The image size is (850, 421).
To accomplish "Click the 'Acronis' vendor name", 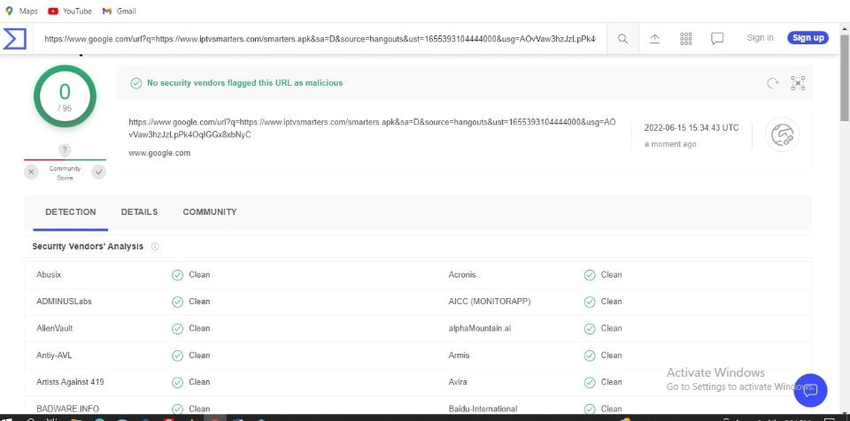I will (x=462, y=275).
